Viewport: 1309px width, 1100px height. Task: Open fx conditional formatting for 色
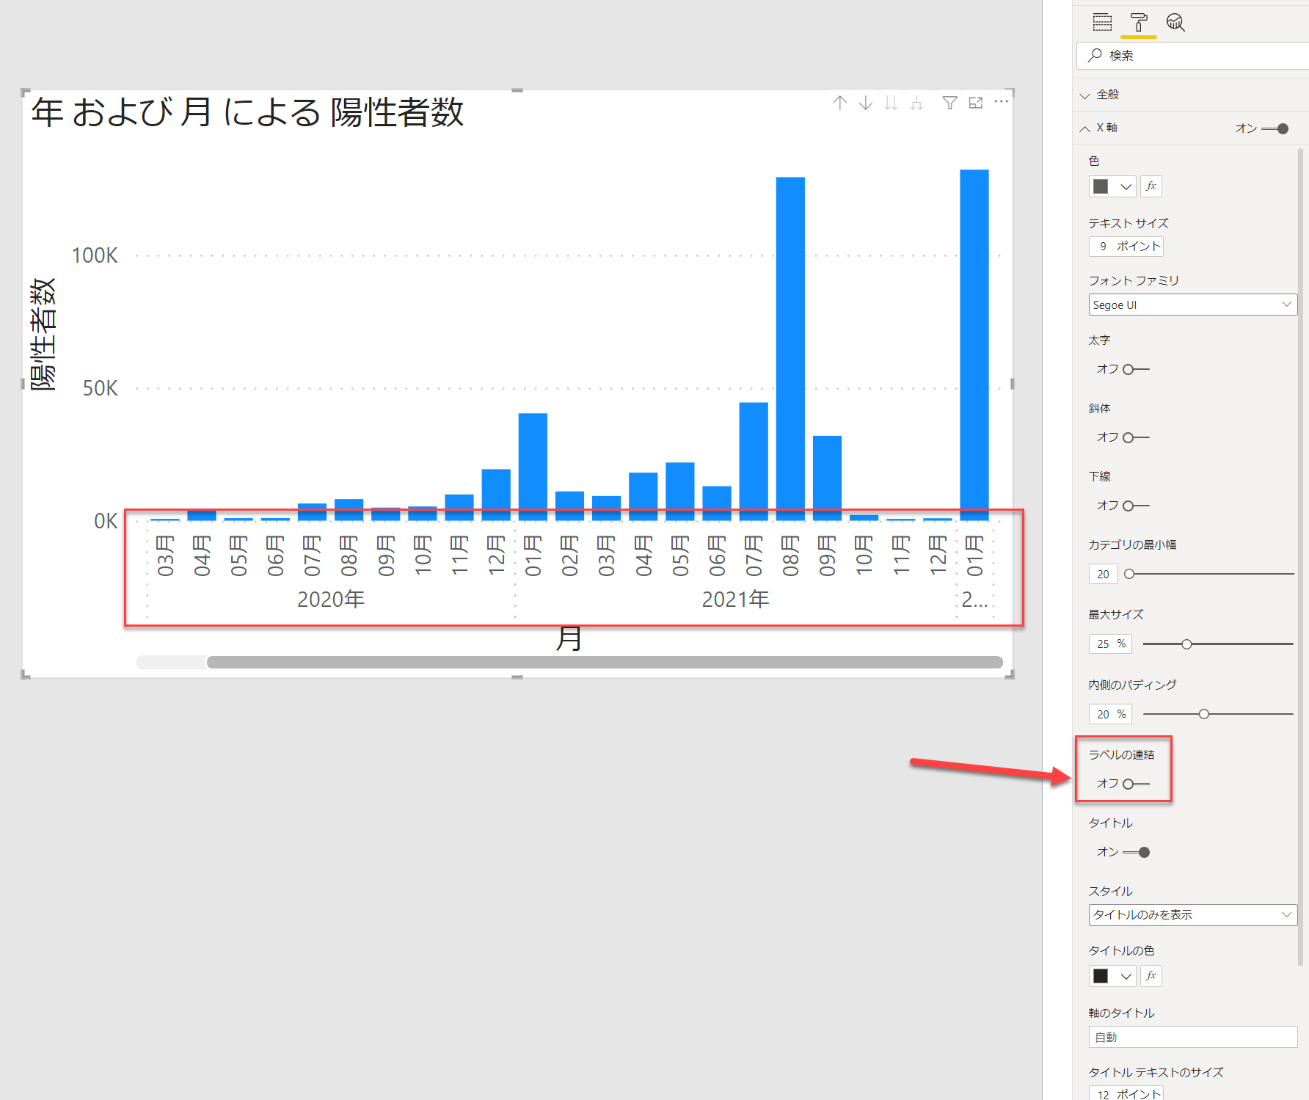(1151, 186)
